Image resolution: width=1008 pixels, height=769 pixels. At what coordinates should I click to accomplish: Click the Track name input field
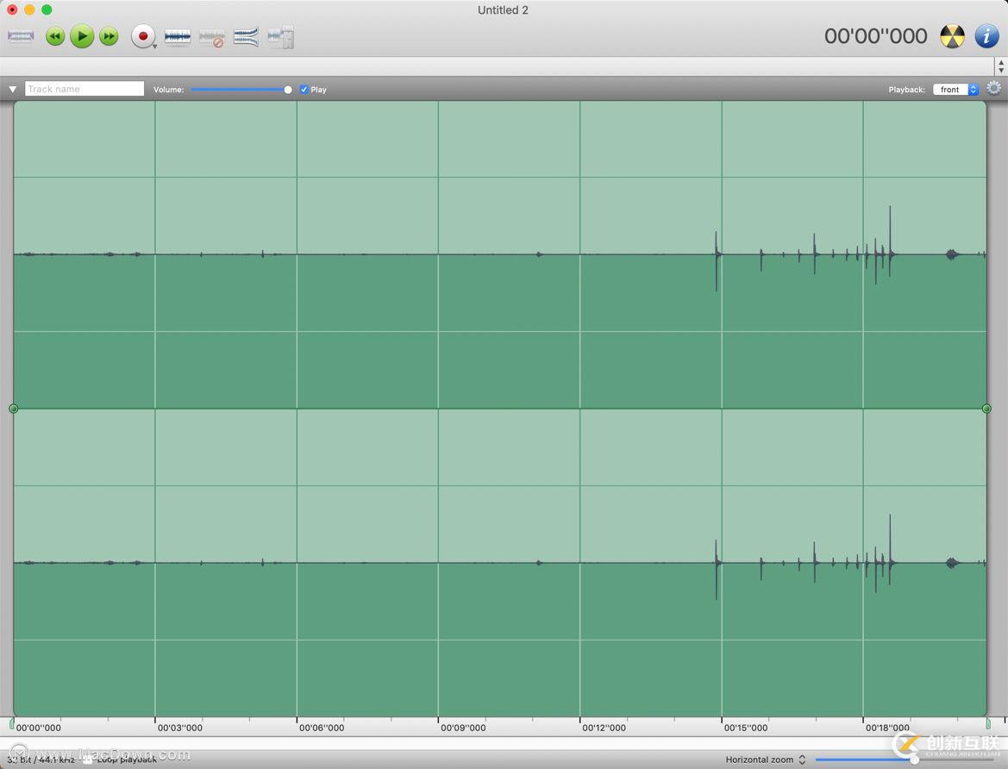(x=85, y=89)
